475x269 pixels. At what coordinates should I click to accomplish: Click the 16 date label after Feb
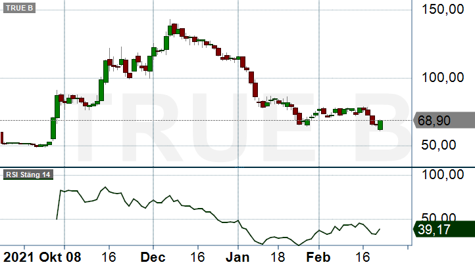tap(362, 257)
